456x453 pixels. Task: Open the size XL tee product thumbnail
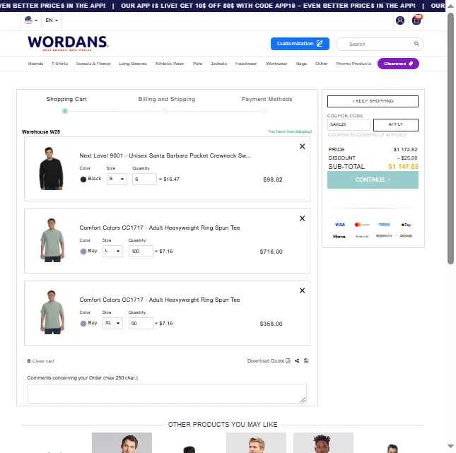point(52,312)
